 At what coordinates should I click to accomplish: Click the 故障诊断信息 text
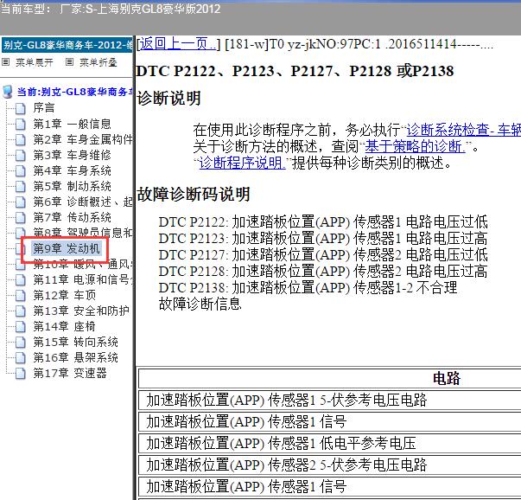pyautogui.click(x=200, y=304)
